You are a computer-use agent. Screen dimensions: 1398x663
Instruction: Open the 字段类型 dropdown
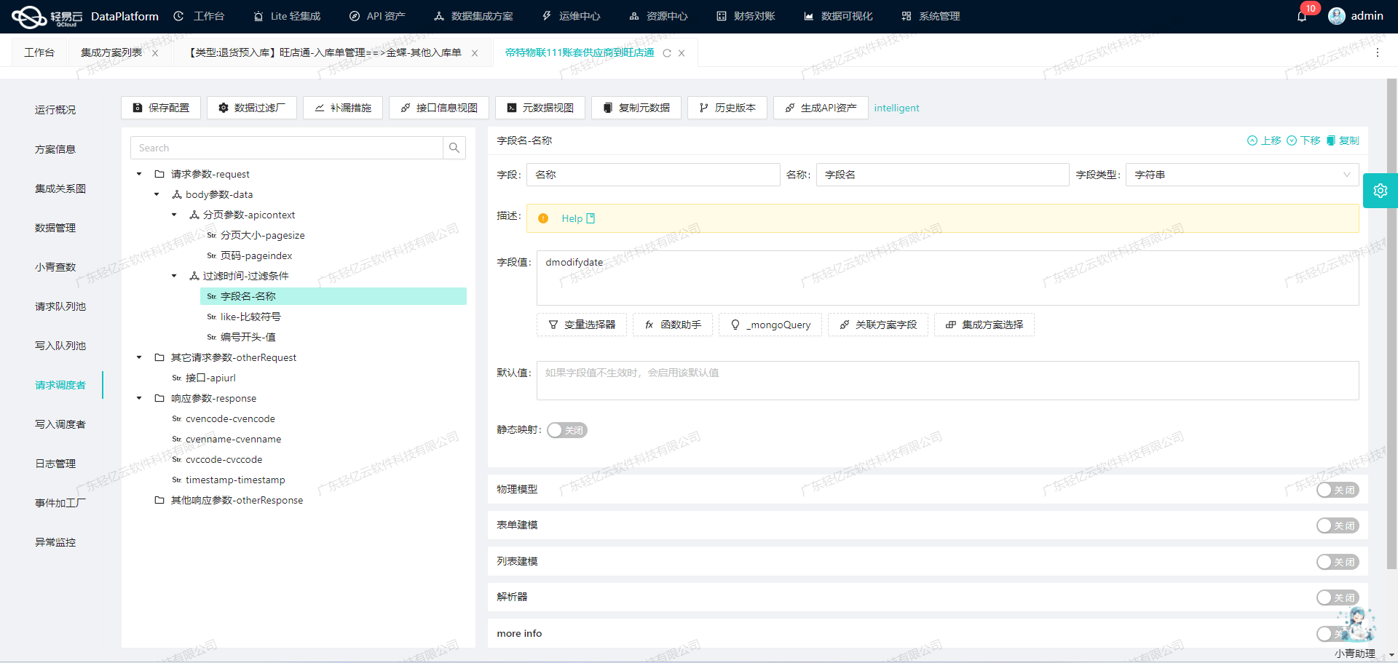click(1242, 175)
